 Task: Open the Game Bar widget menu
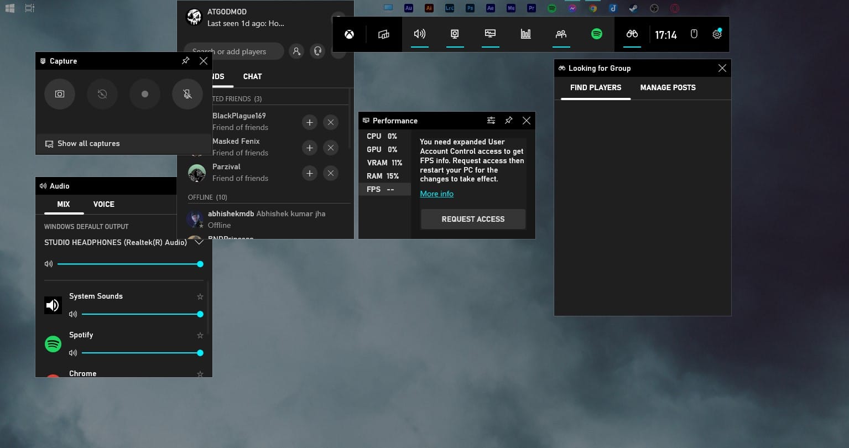[x=384, y=34]
